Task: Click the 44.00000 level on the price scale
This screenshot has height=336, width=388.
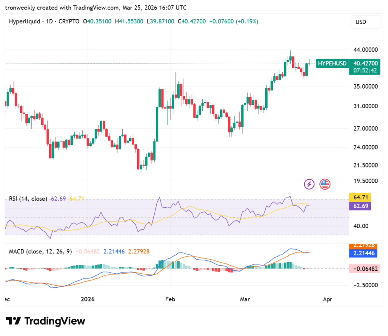Action: (x=365, y=50)
